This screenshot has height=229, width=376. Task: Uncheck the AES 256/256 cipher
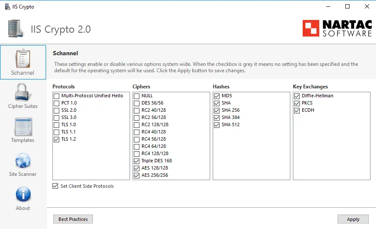click(136, 175)
